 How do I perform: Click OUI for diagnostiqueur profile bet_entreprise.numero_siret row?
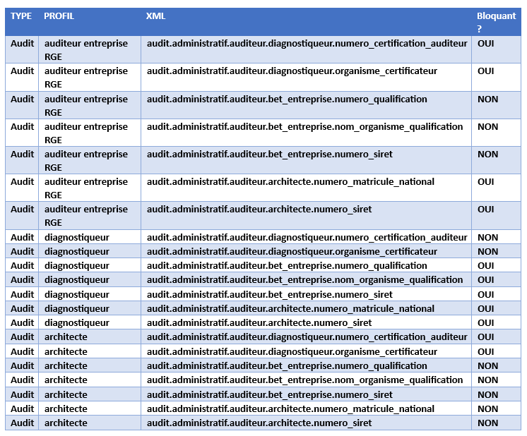[485, 295]
